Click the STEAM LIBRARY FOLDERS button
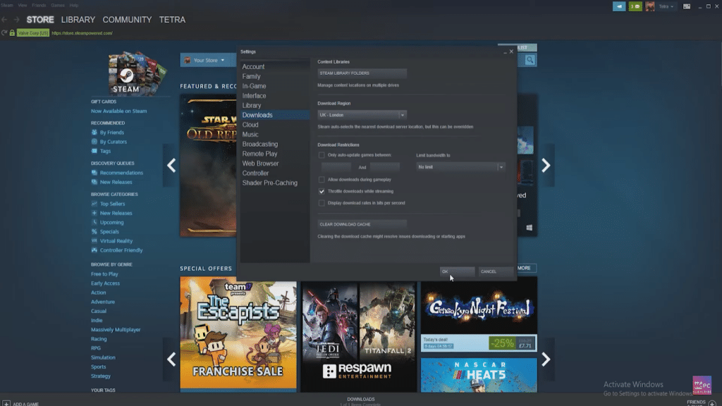Image resolution: width=722 pixels, height=406 pixels. [x=362, y=73]
